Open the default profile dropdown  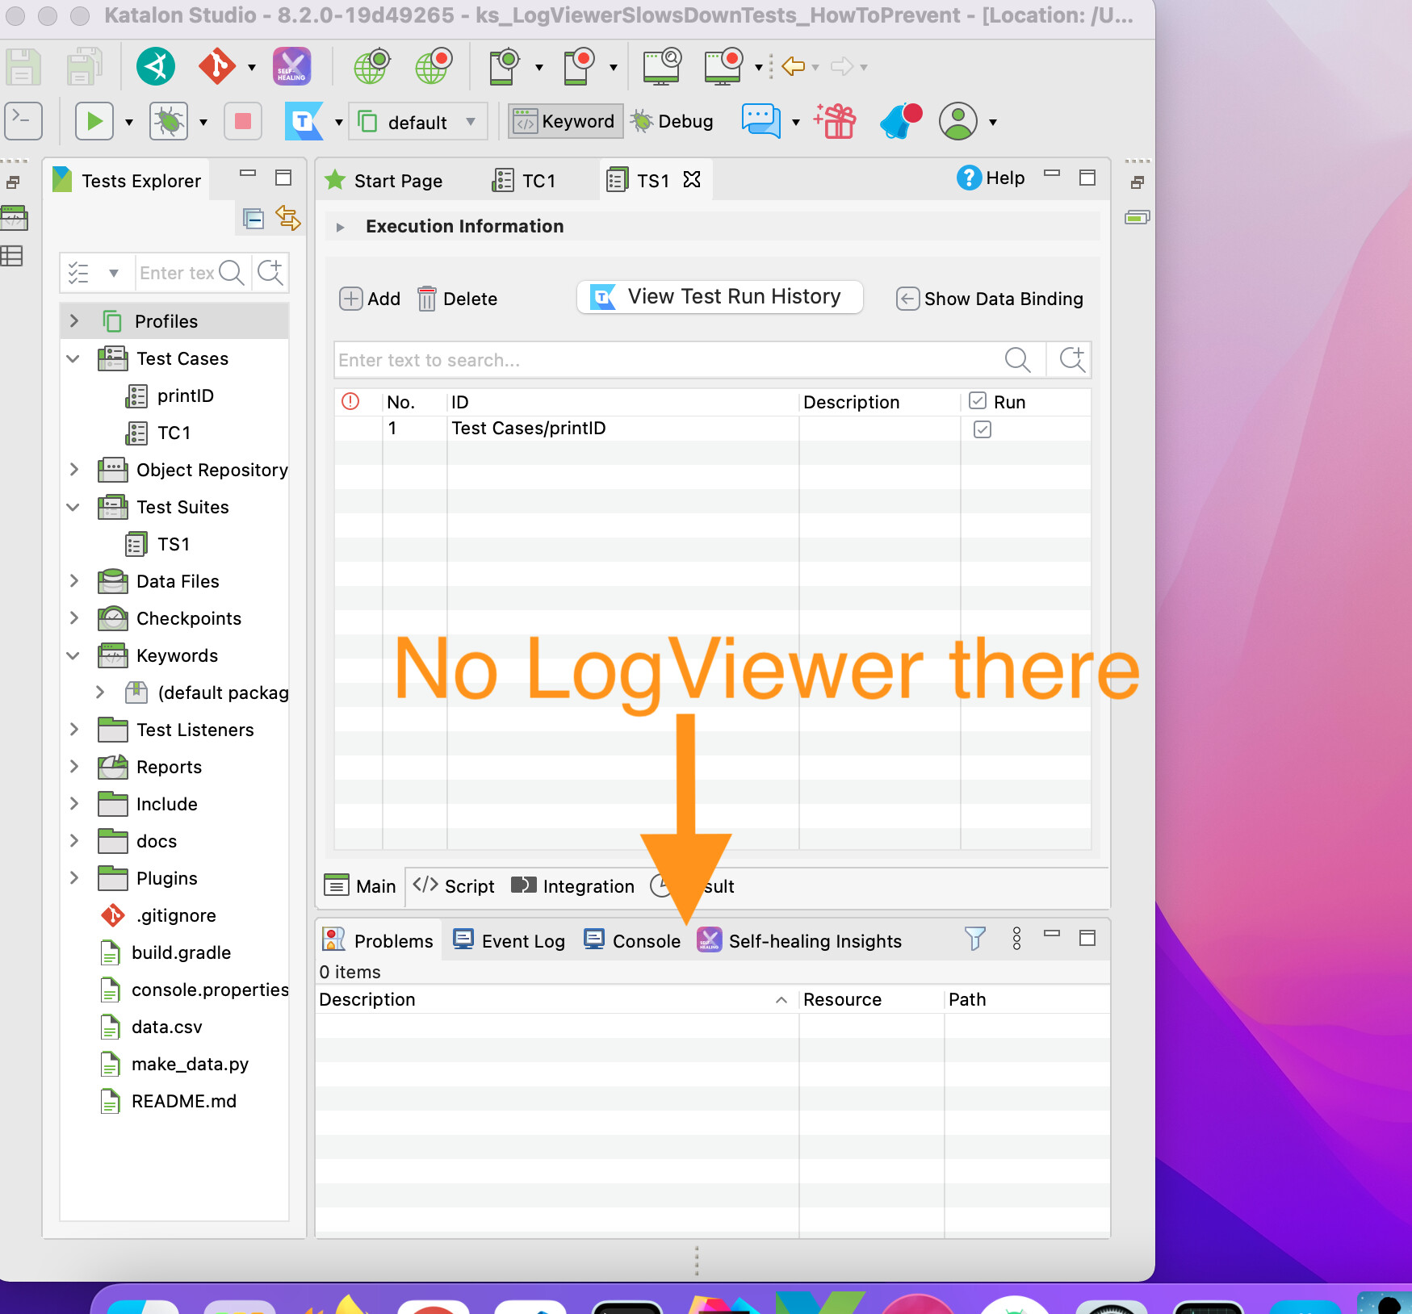pos(417,122)
